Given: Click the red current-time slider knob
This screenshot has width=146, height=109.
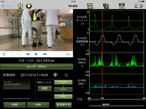Looking at the screenshot, I should [x=102, y=99].
